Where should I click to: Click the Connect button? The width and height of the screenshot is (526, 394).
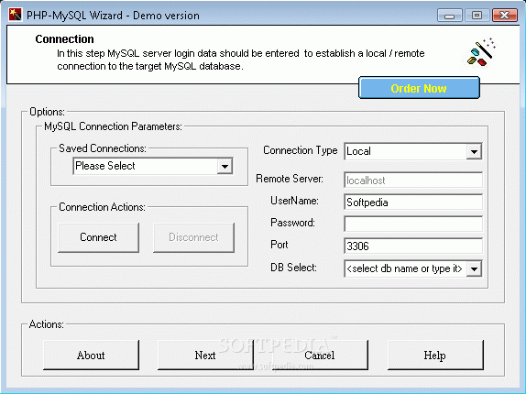98,237
